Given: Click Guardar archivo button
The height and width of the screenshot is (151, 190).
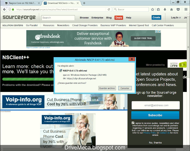Looking at the screenshot, I should pyautogui.click(x=107, y=88).
